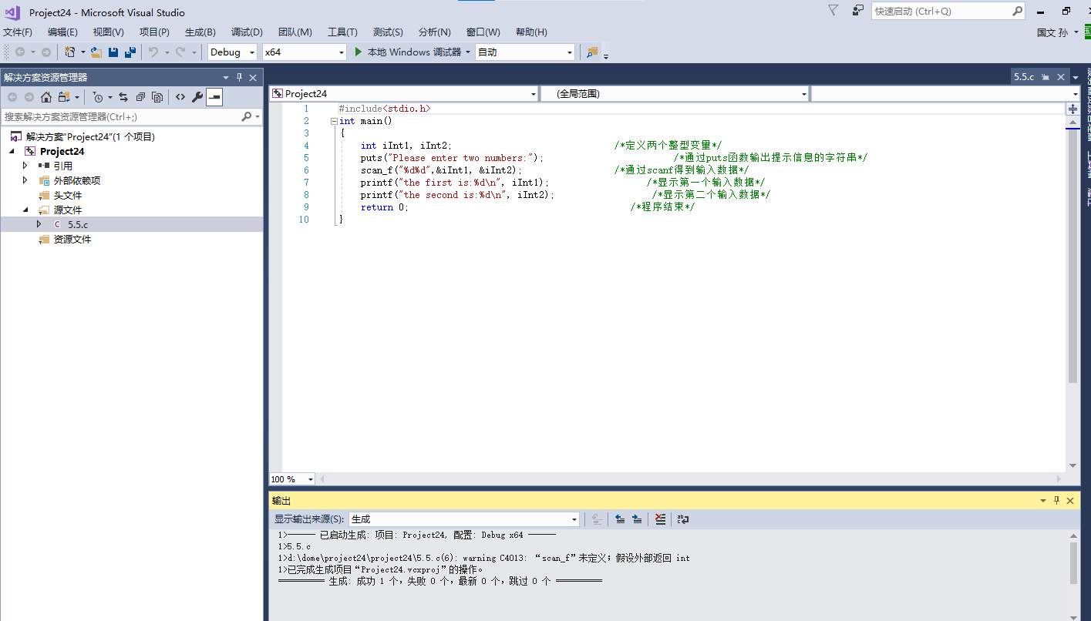Open the 生成(B) menu
1091x621 pixels.
coord(200,32)
